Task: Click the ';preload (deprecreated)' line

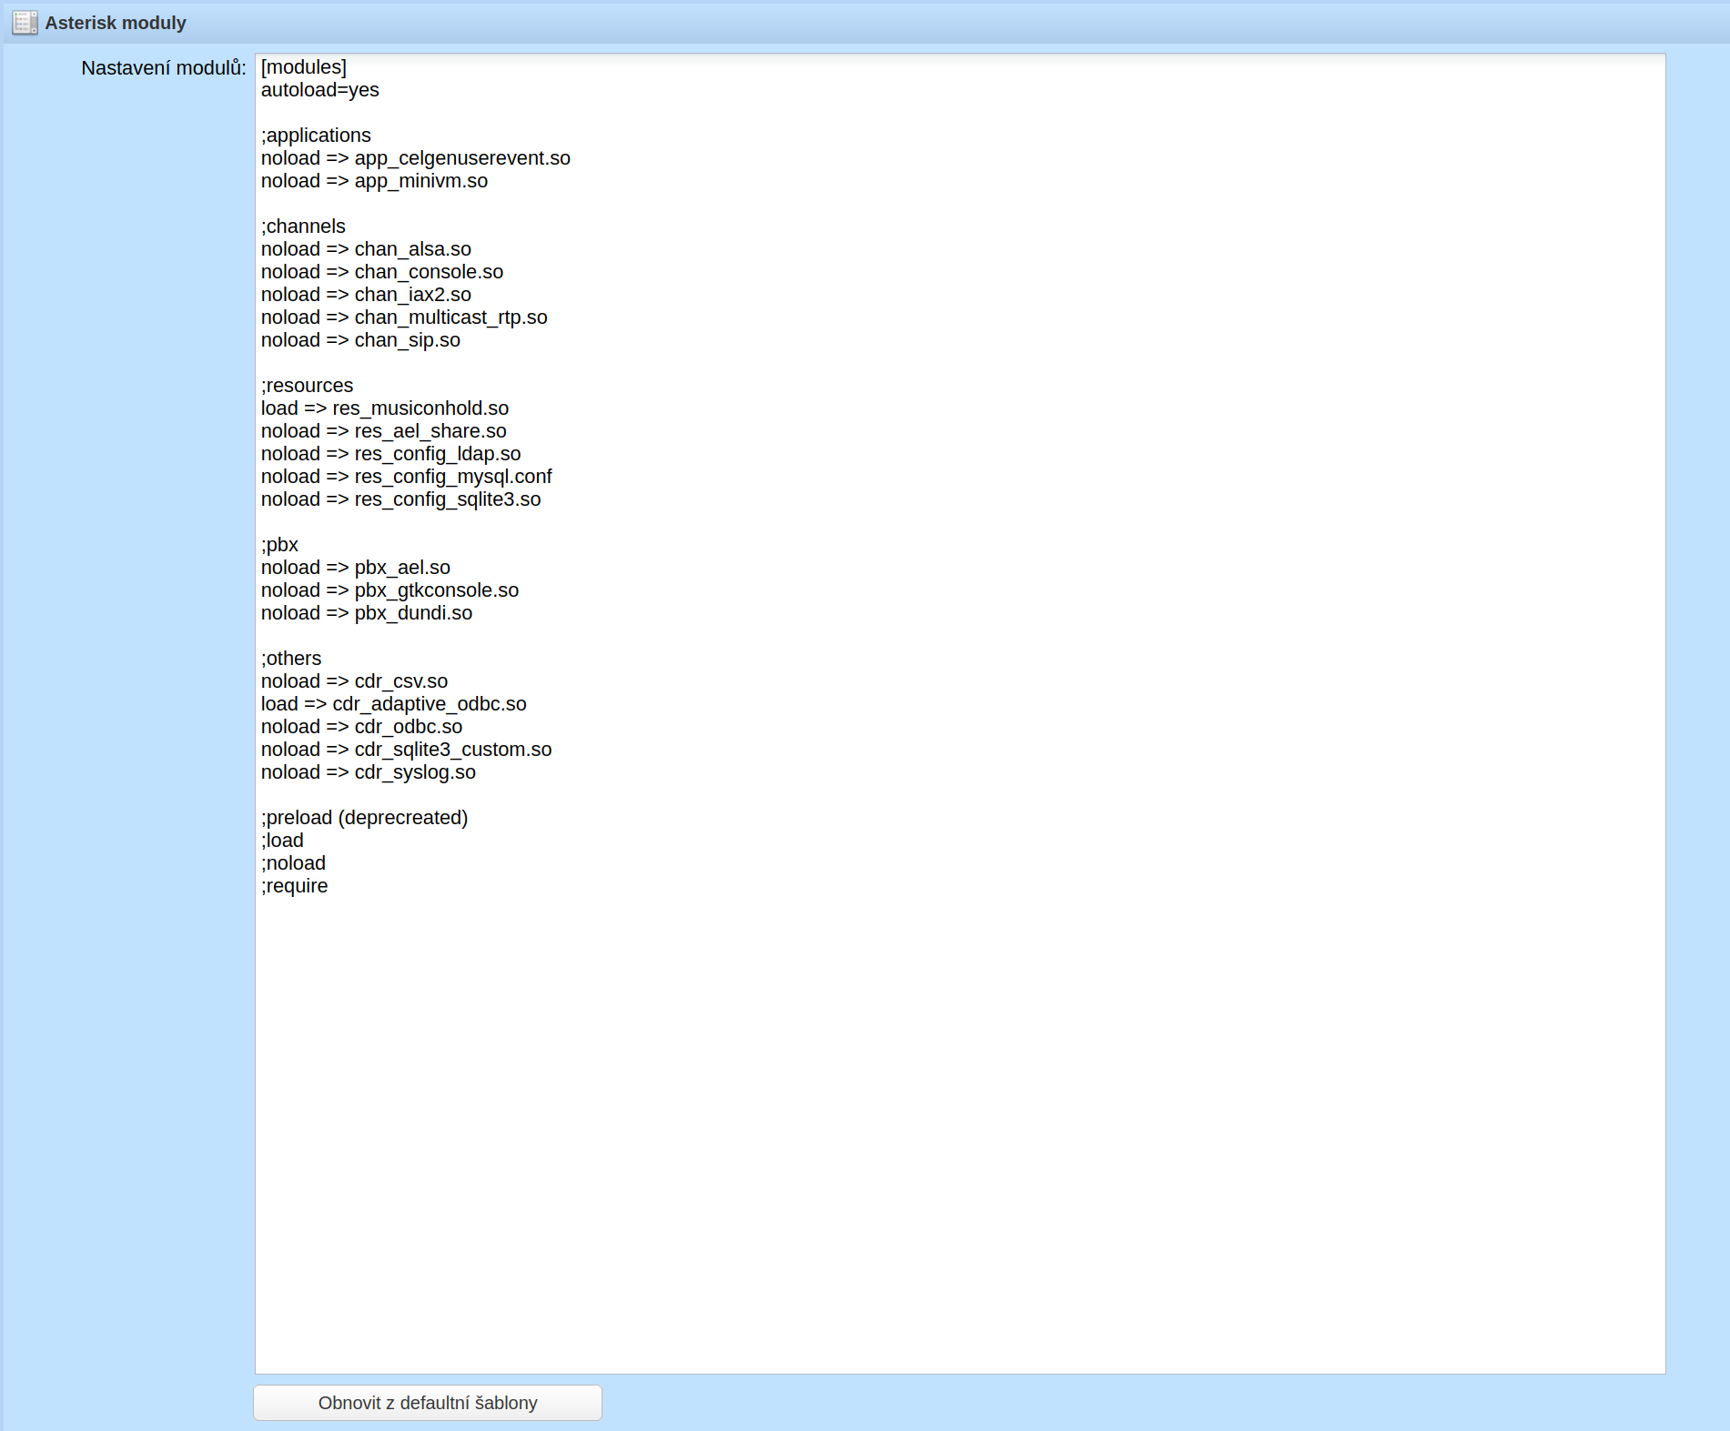Action: click(x=364, y=818)
